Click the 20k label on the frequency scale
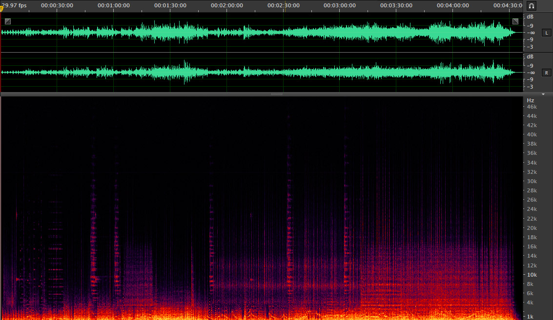 pos(532,228)
